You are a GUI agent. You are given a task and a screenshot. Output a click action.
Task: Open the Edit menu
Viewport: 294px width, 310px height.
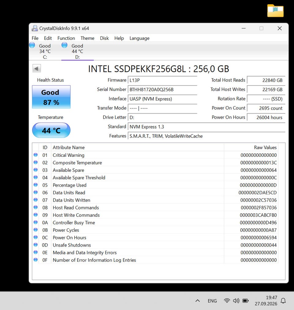click(x=48, y=38)
